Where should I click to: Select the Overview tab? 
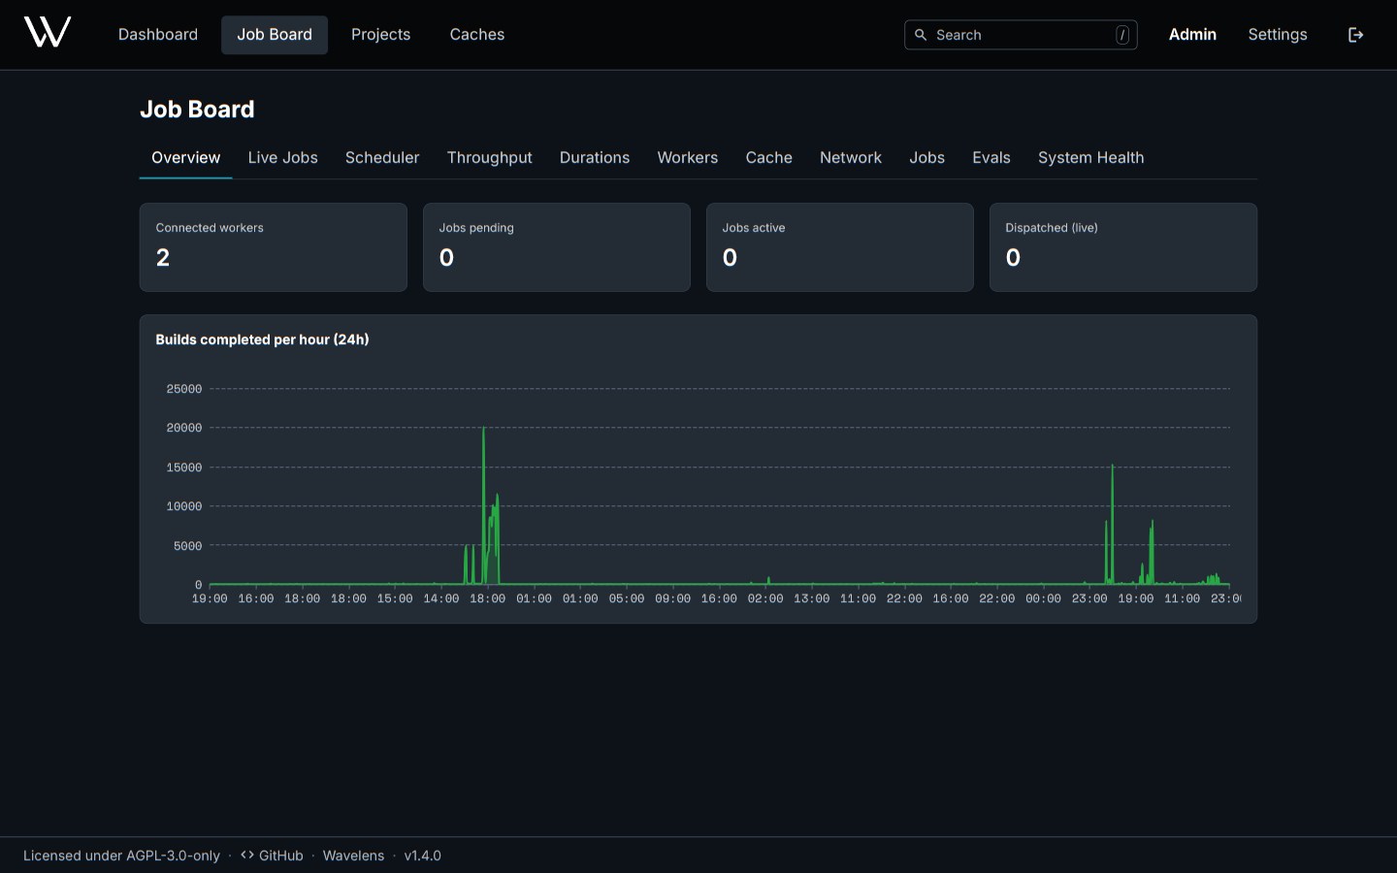[x=186, y=158]
